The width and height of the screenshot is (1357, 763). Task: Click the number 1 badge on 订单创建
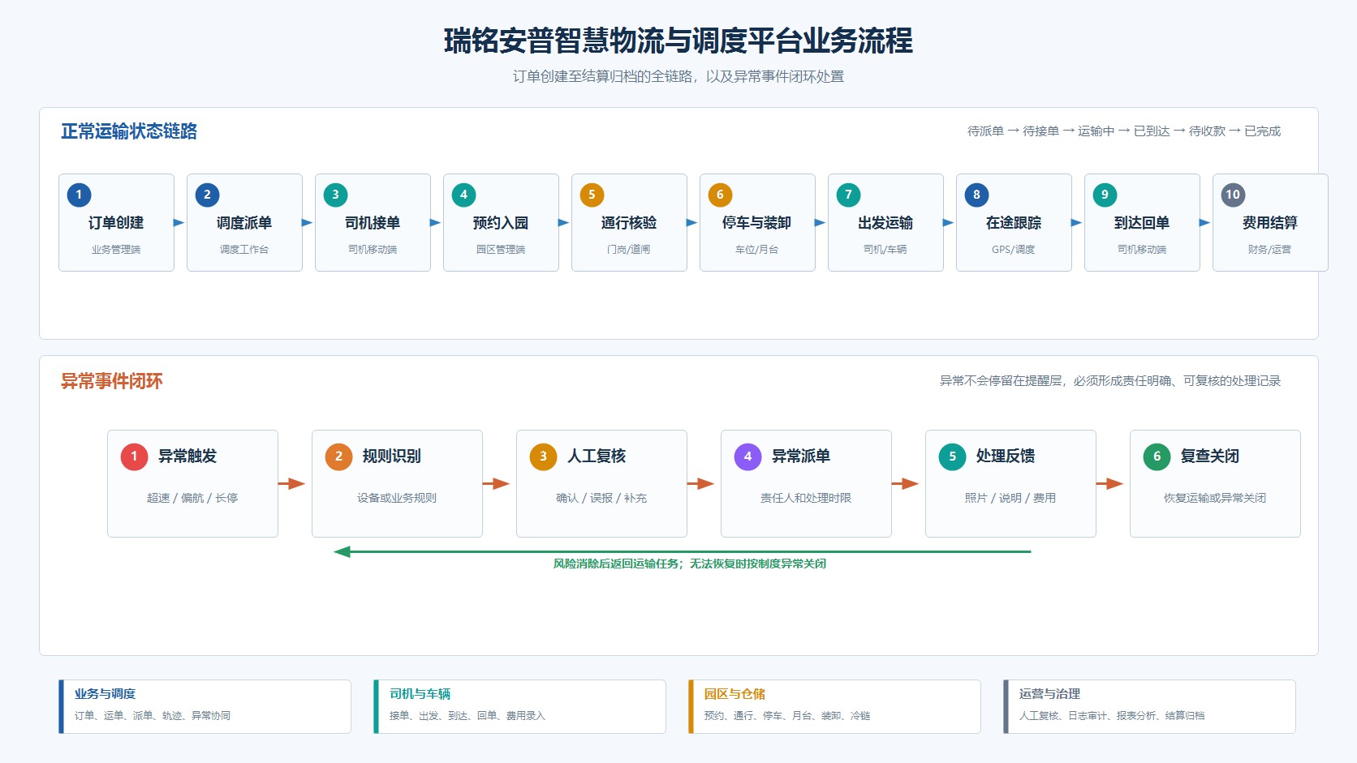pos(79,195)
